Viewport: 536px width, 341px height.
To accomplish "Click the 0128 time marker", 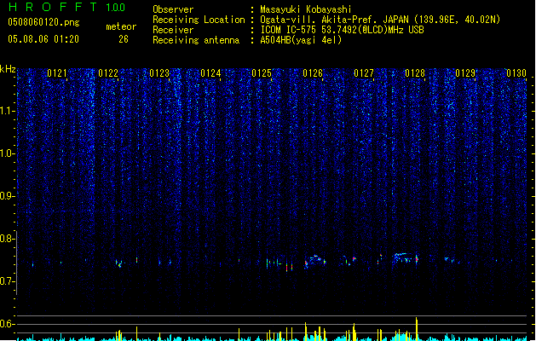I will click(415, 73).
